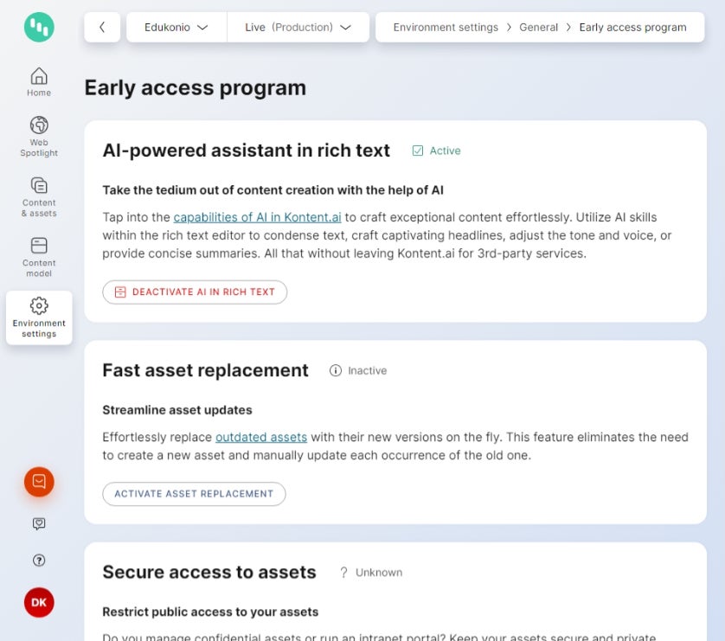Image resolution: width=725 pixels, height=641 pixels.
Task: Open capabilities of AI in Kontent.ai link
Action: point(257,217)
